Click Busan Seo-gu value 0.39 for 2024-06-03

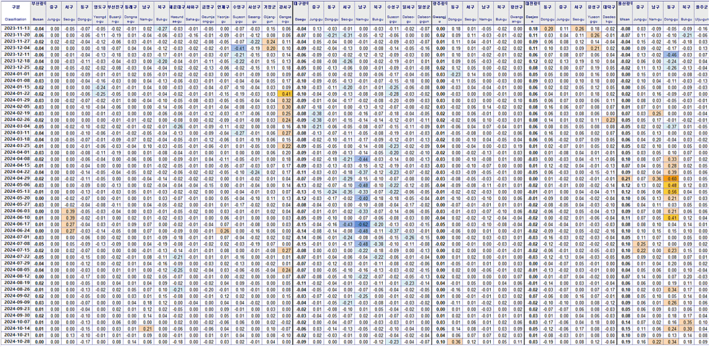tap(68, 211)
